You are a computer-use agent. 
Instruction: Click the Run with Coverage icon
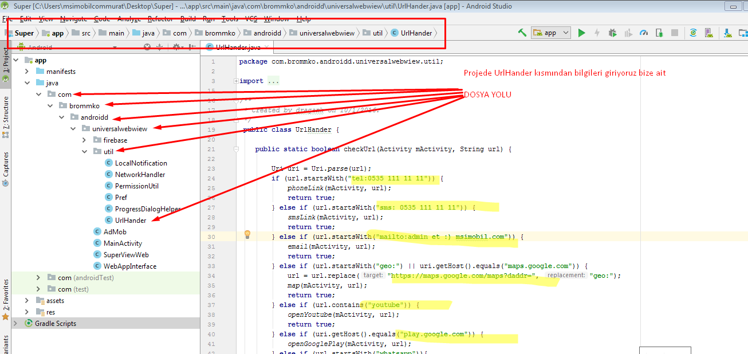(628, 33)
